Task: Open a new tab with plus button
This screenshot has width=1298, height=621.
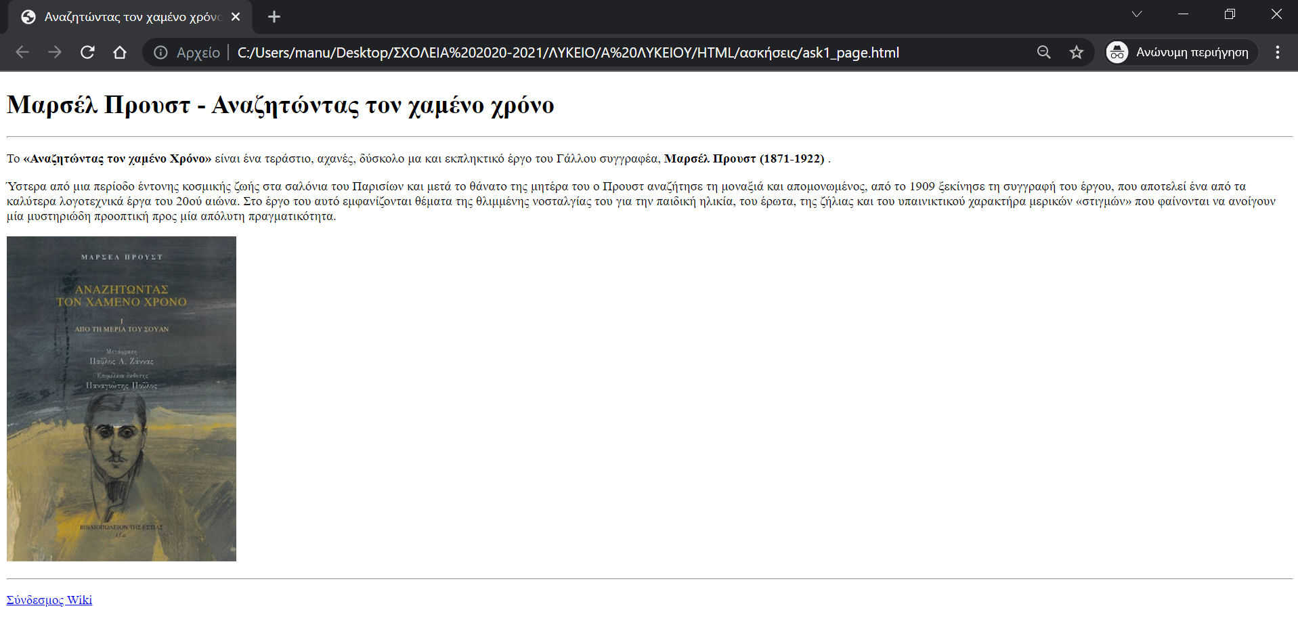Action: [274, 17]
